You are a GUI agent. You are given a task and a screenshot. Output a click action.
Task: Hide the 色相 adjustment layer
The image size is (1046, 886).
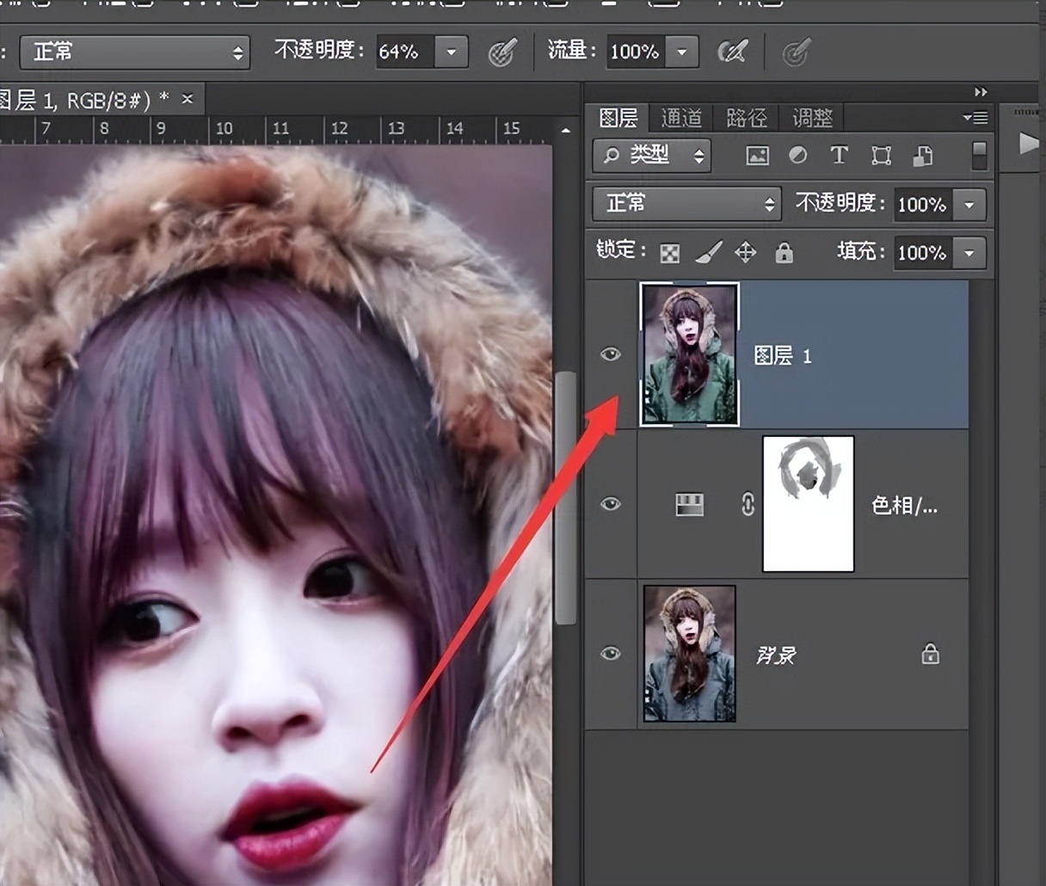611,504
